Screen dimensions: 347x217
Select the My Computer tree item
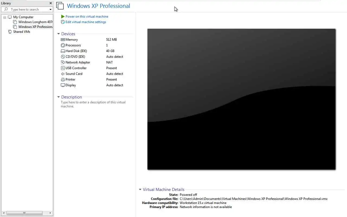click(23, 17)
